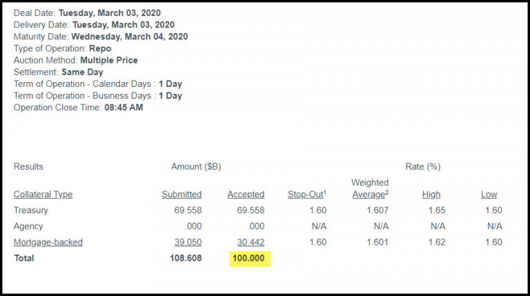Image resolution: width=530 pixels, height=296 pixels.
Task: Click the 1.607 Treasury weighted average
Action: 376,210
